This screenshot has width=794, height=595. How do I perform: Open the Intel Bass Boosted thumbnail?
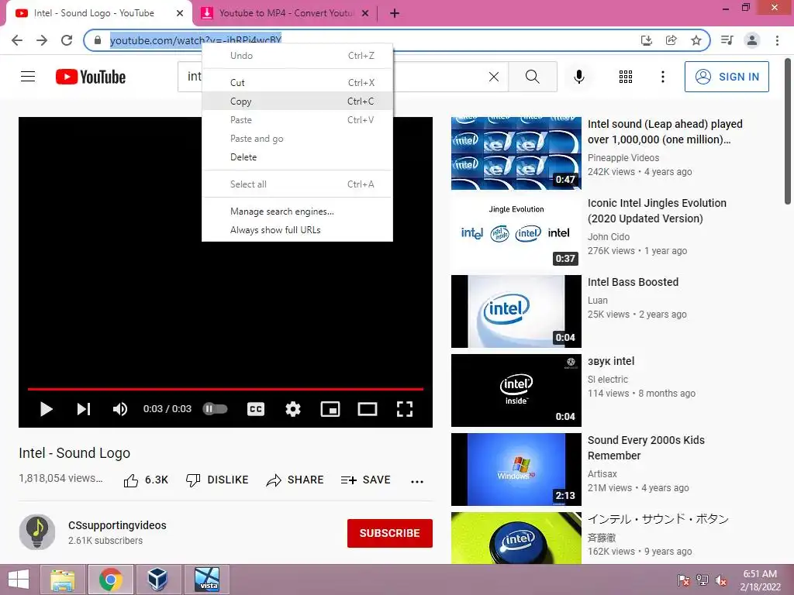pos(516,311)
